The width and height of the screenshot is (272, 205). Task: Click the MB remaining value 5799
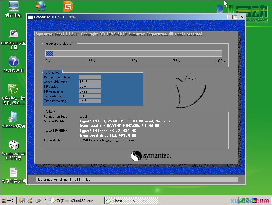point(90,91)
